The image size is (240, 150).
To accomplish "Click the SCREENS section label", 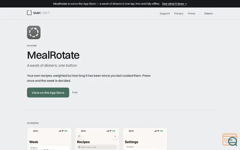I will (x=33, y=123).
